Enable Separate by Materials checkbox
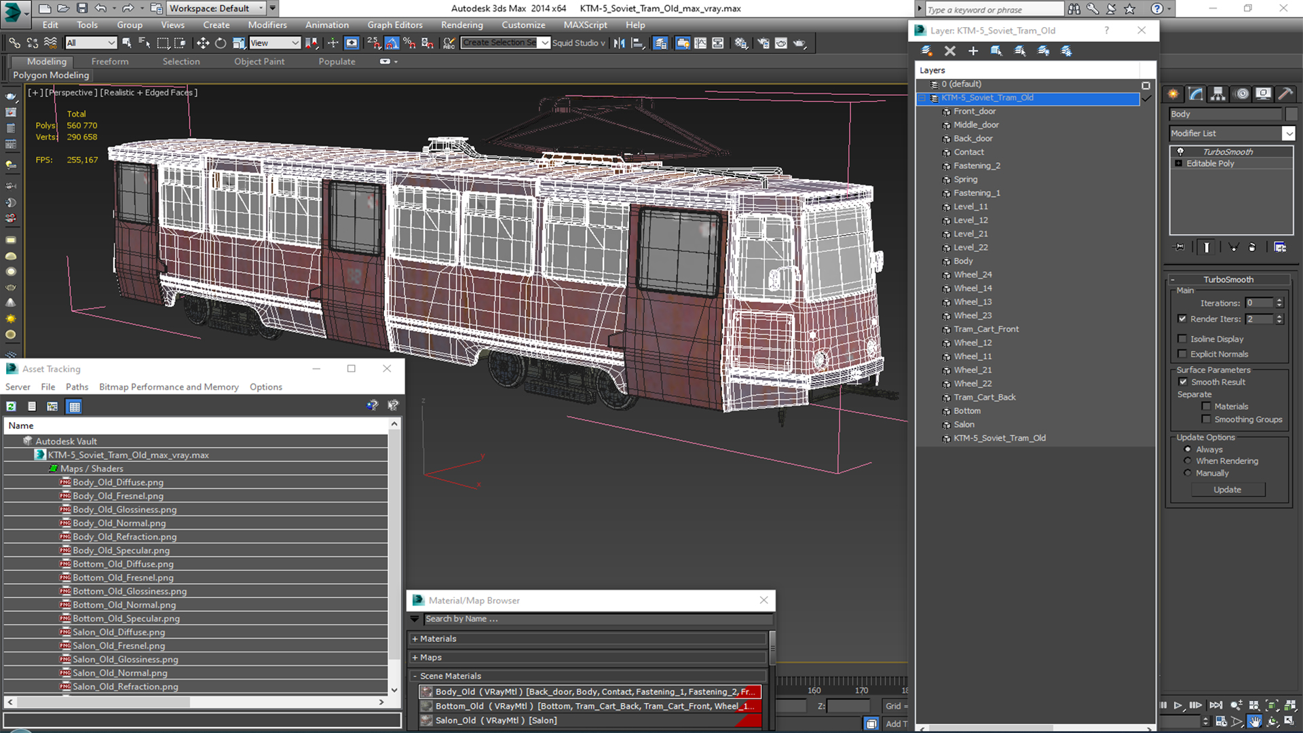This screenshot has width=1303, height=733. pyautogui.click(x=1206, y=407)
